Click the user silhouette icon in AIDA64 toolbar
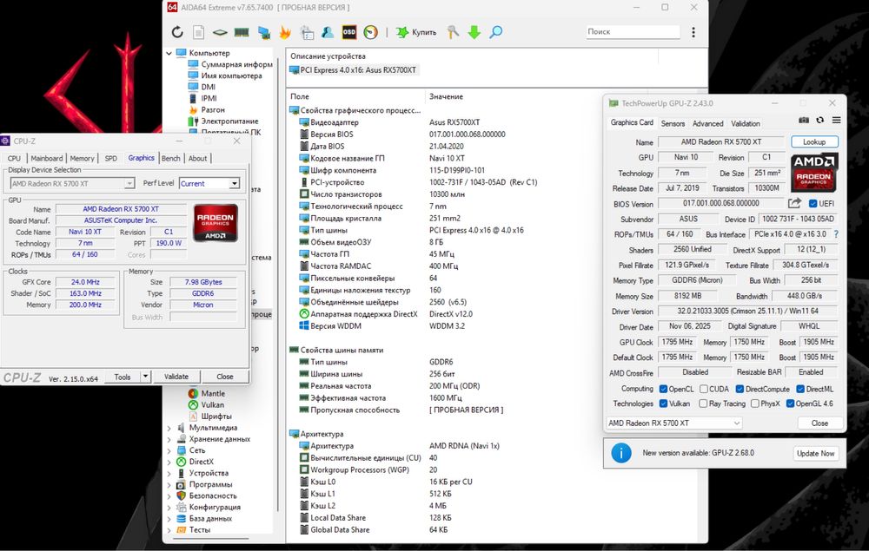 click(x=328, y=32)
